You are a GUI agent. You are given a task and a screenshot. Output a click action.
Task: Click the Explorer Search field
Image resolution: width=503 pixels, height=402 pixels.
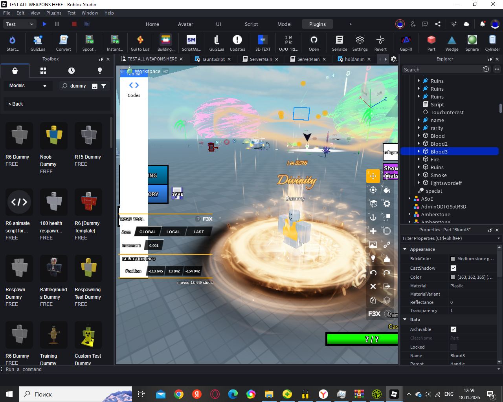(x=442, y=69)
